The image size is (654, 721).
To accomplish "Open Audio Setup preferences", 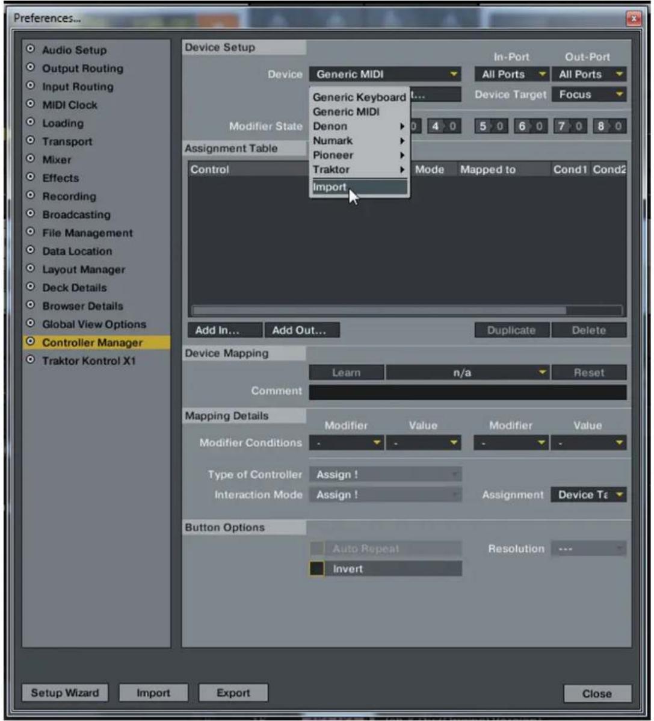I will pos(74,50).
